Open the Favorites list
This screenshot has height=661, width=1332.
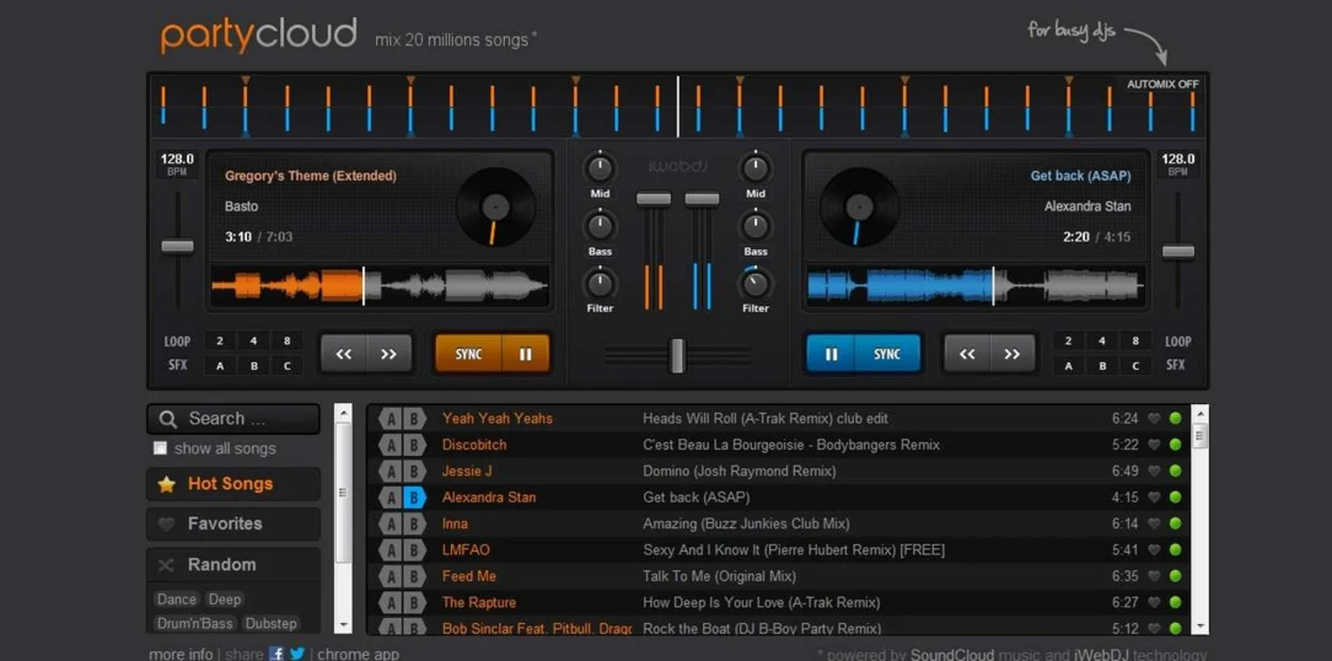coord(234,524)
